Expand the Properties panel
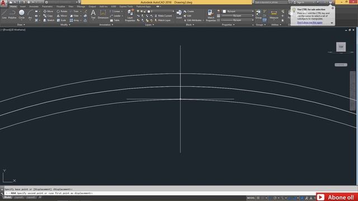The image size is (358, 201). click(228, 25)
